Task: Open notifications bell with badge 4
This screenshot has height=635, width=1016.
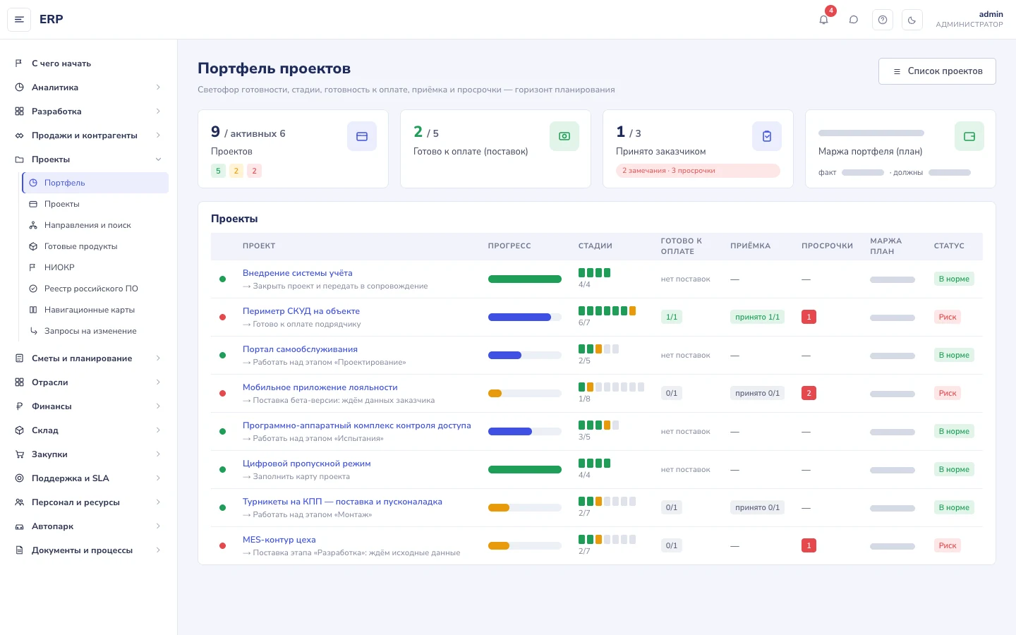Action: click(x=823, y=20)
